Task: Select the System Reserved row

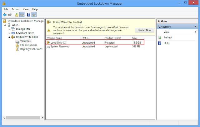Action: pos(95,46)
